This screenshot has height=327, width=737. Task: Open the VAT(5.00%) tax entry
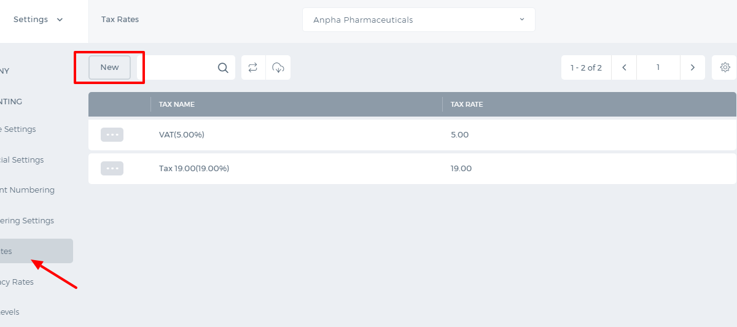click(182, 134)
